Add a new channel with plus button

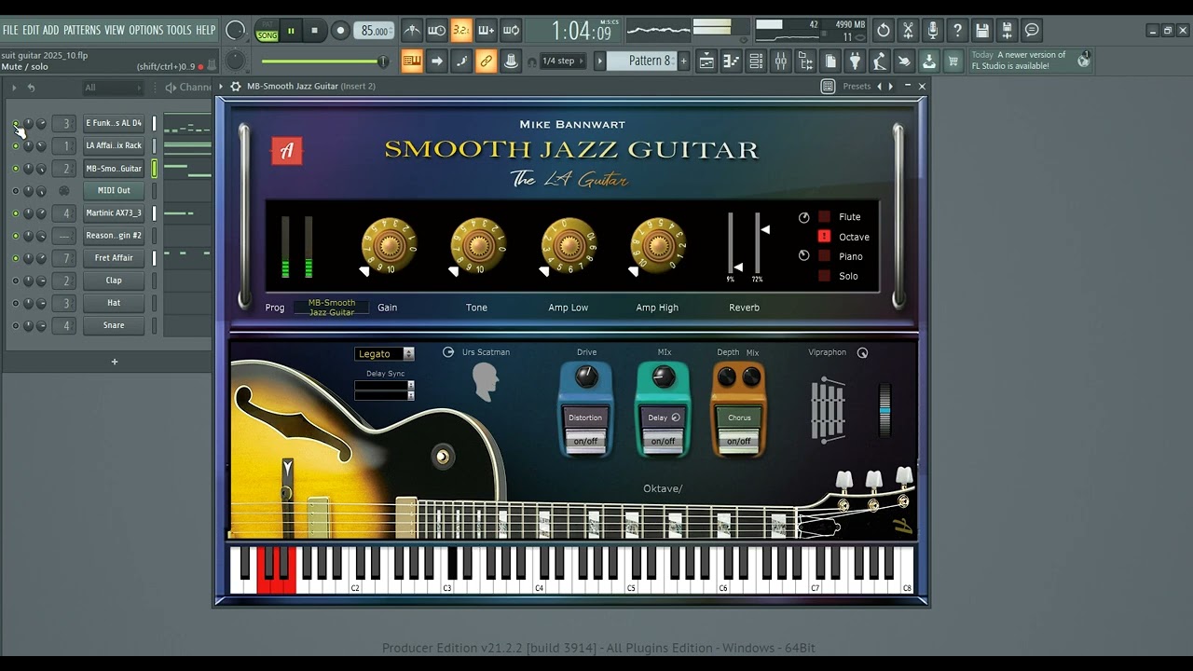click(x=115, y=362)
